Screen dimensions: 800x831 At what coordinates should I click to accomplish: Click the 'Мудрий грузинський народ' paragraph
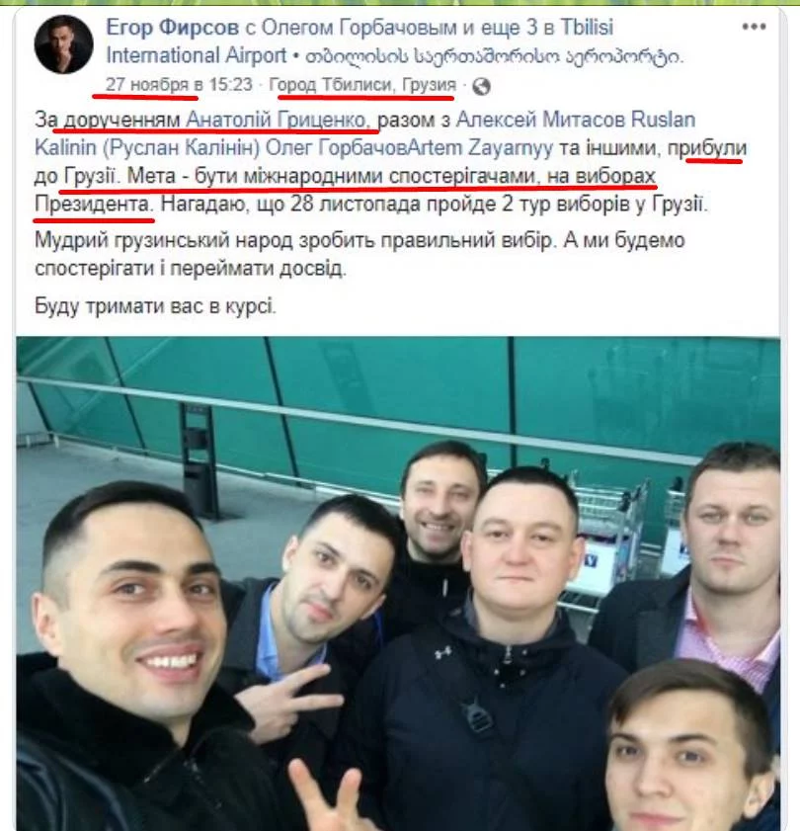(360, 254)
